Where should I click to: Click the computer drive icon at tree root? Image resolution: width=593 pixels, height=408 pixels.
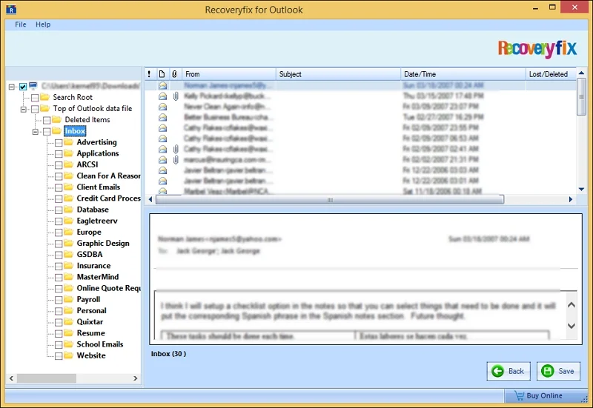point(33,86)
